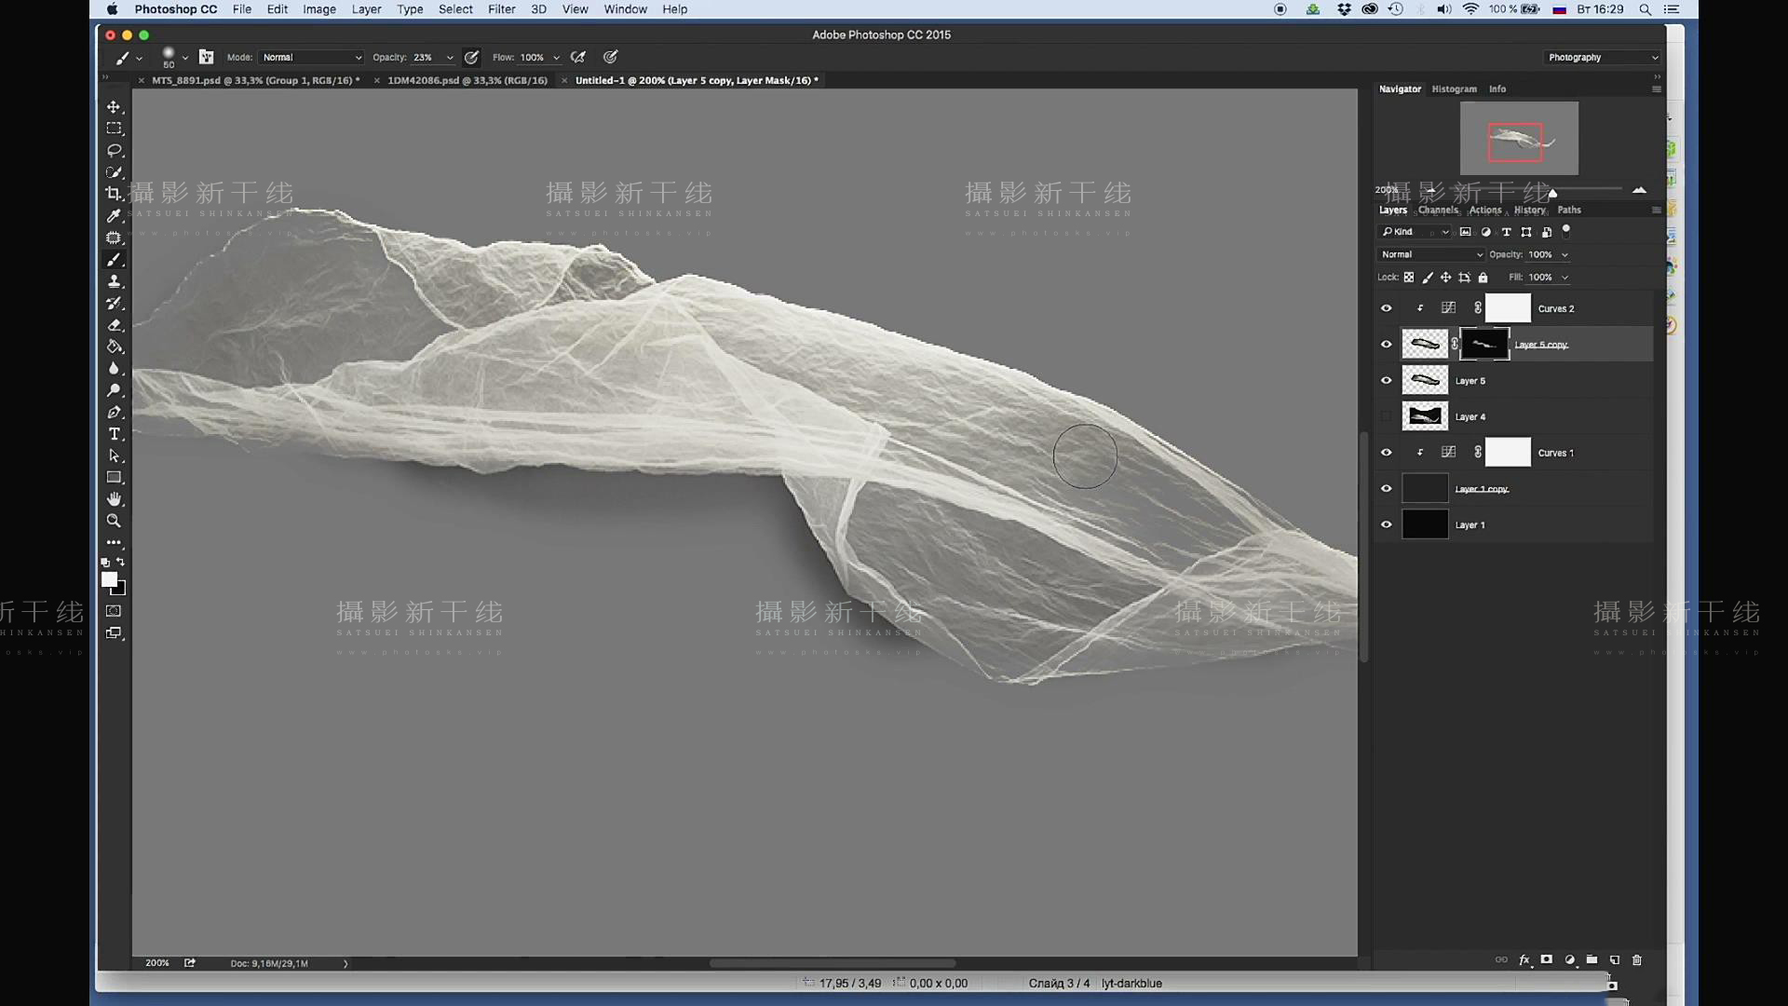
Task: Select the Paint Bucket tool
Action: point(114,347)
